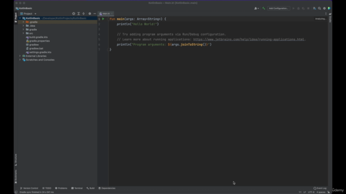Hide the Project panel with minus icon

point(95,13)
